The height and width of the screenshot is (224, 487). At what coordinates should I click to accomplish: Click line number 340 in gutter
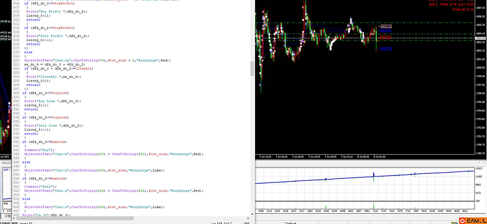(16, 142)
